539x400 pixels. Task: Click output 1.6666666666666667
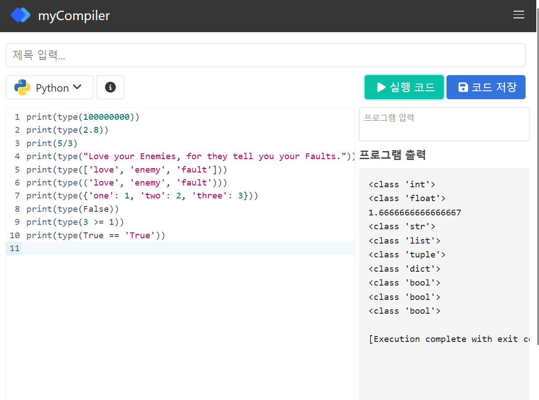415,212
